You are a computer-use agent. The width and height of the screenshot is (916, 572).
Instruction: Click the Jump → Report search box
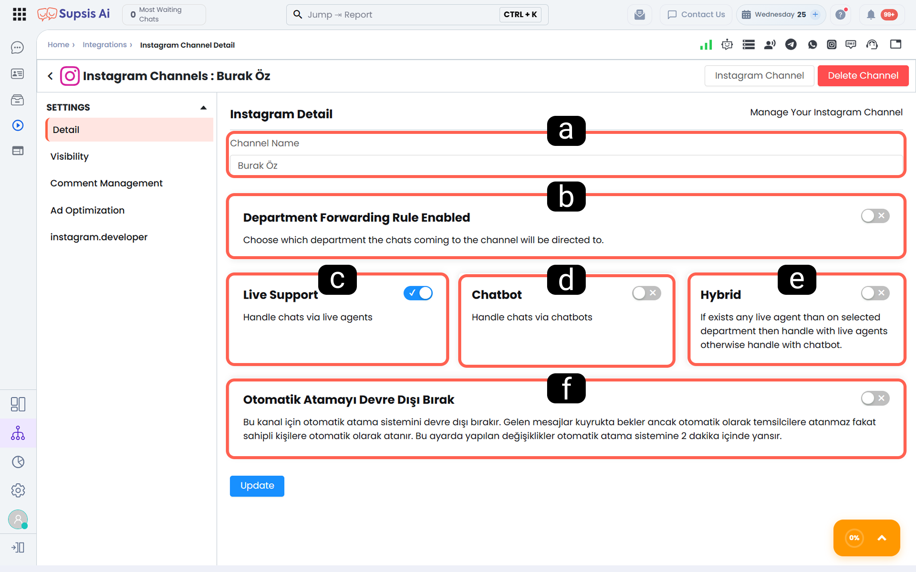tap(417, 15)
